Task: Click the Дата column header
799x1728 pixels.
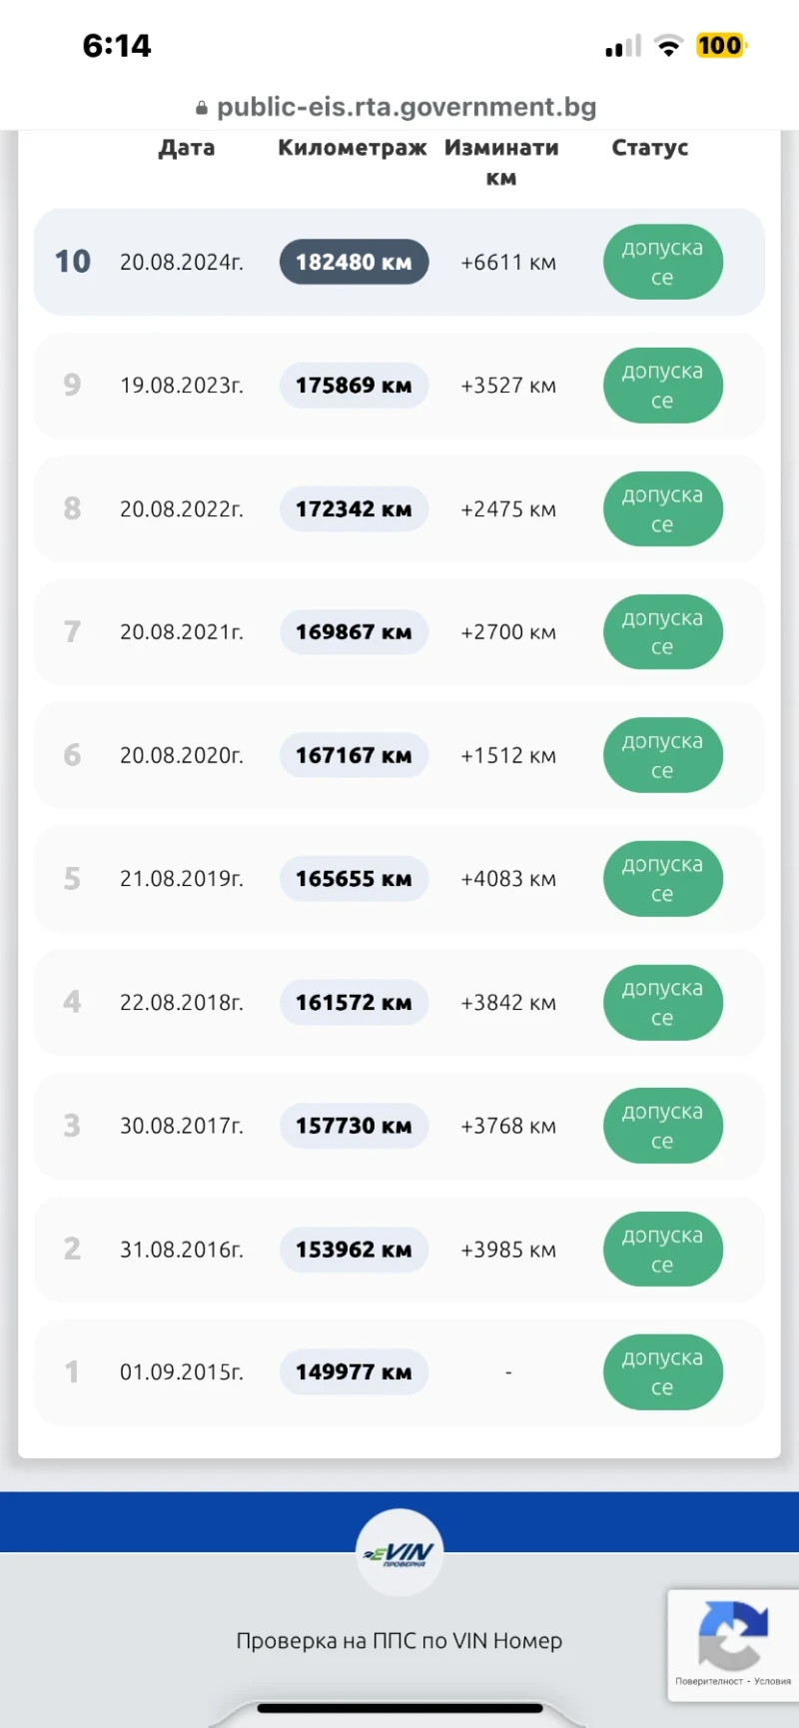Action: pyautogui.click(x=187, y=148)
